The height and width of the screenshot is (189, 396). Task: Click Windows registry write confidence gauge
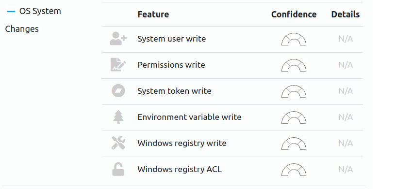pyautogui.click(x=294, y=144)
